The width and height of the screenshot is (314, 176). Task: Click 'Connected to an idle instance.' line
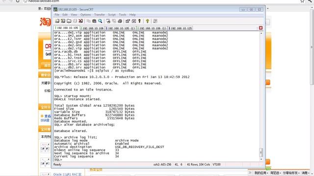[83, 89]
